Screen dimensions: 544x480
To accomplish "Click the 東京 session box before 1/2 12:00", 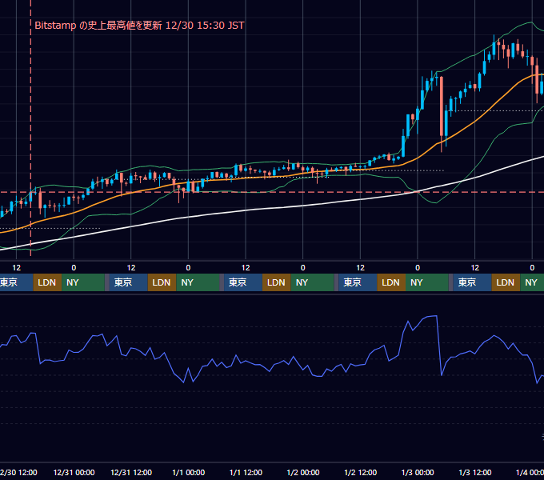I will 358,282.
